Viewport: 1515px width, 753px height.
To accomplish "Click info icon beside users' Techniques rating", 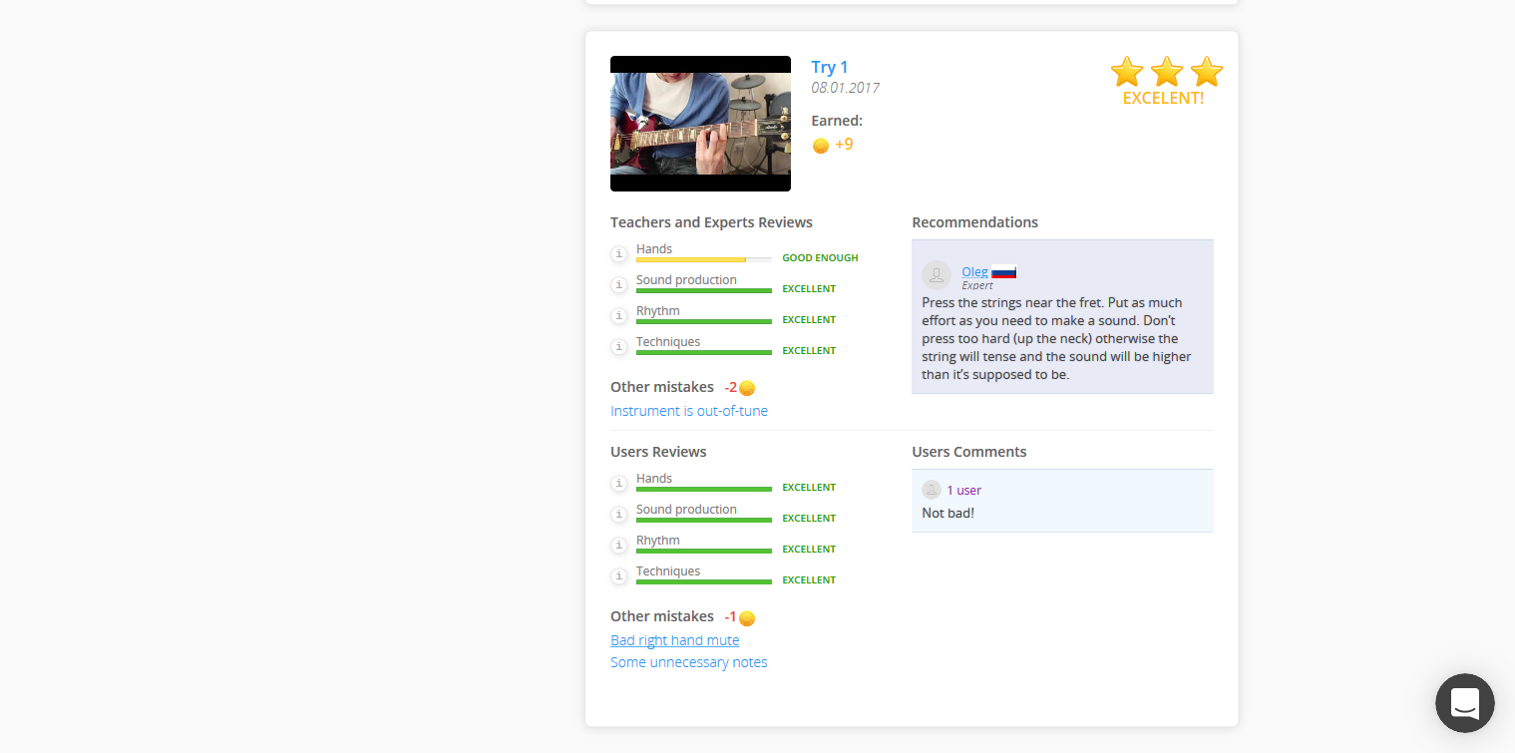I will click(x=618, y=576).
